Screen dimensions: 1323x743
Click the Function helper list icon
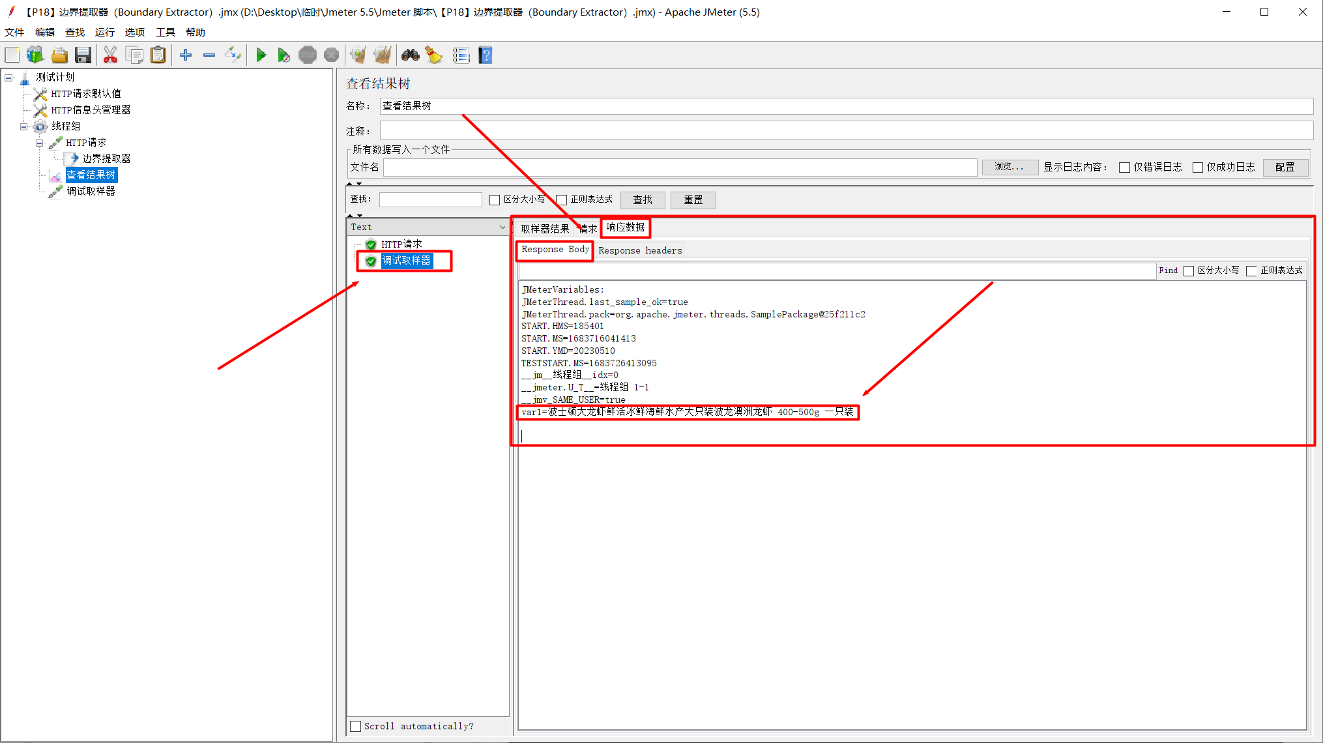pos(461,55)
